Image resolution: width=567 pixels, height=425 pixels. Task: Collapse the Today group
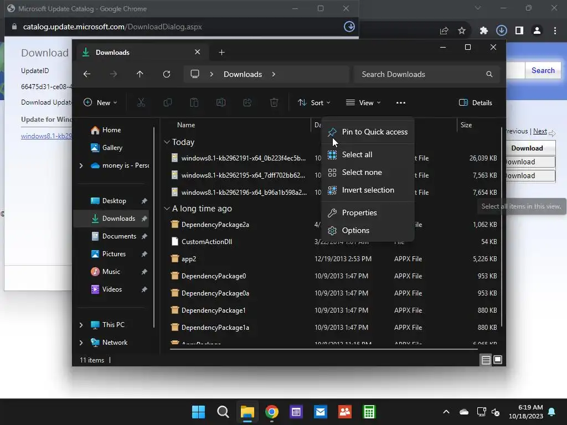[167, 142]
